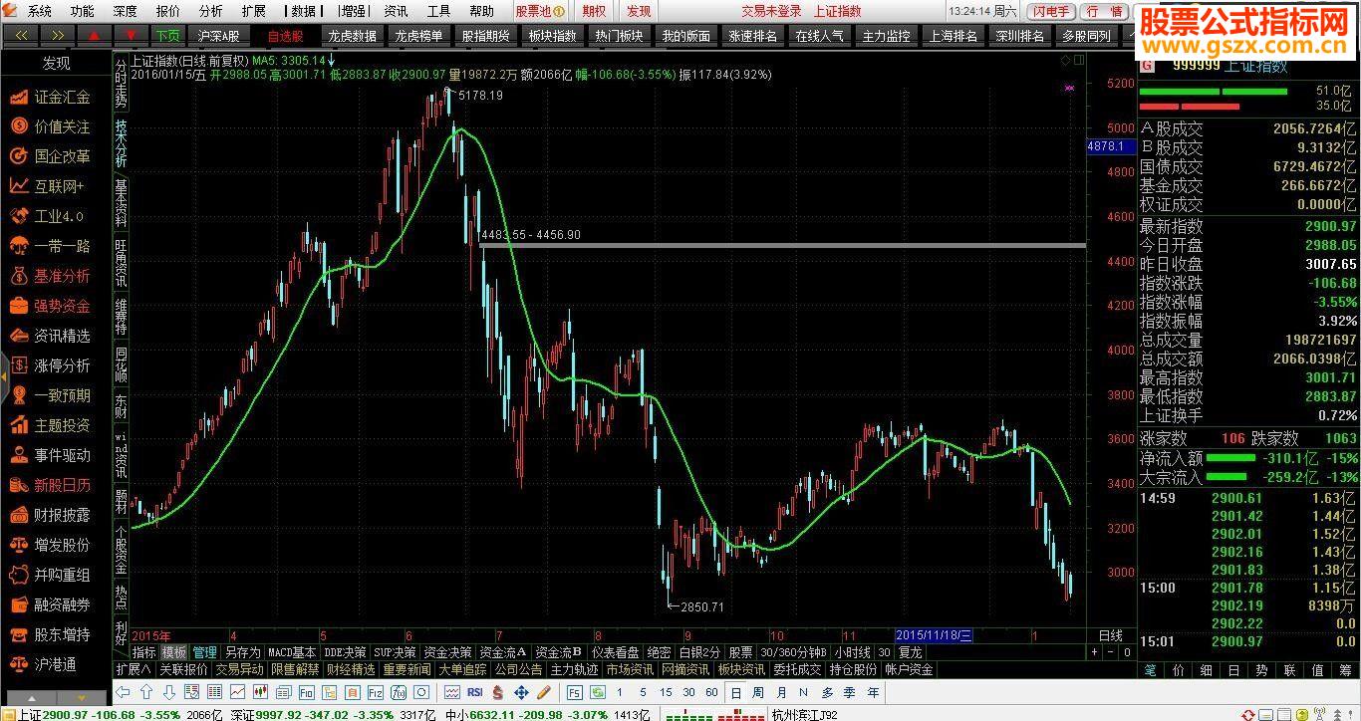Open 证金汇金 in the discover sidebar
1361x721 pixels.
coord(62,97)
